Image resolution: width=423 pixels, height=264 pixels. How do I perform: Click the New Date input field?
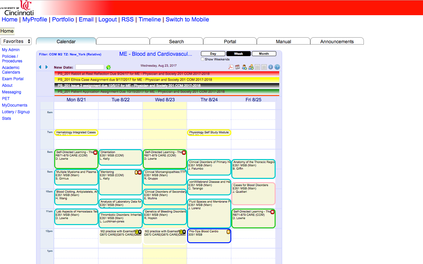[x=90, y=67]
